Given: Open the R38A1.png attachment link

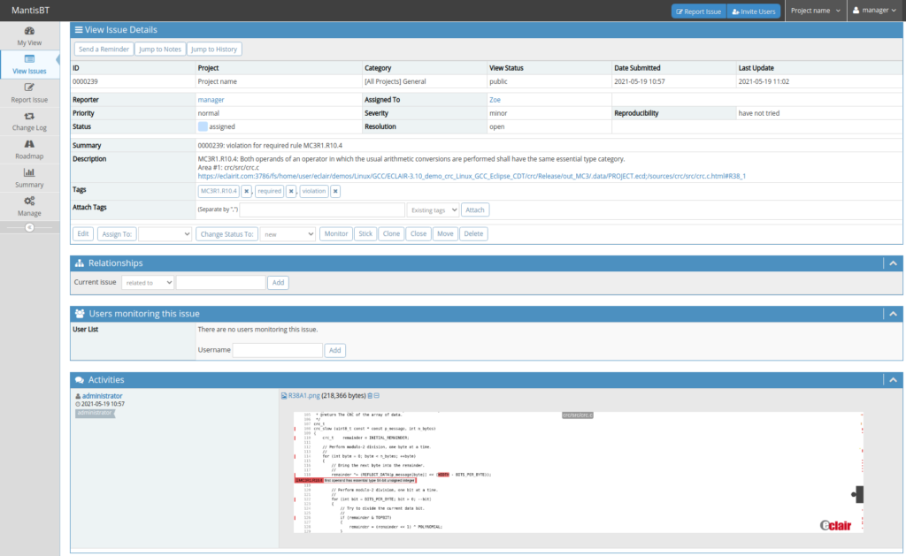Looking at the screenshot, I should (x=304, y=396).
